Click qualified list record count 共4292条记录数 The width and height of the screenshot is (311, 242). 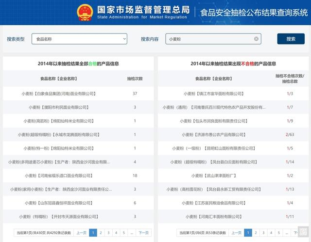(x=59, y=233)
